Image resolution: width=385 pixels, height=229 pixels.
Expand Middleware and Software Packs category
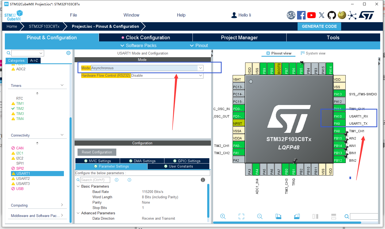(62, 215)
